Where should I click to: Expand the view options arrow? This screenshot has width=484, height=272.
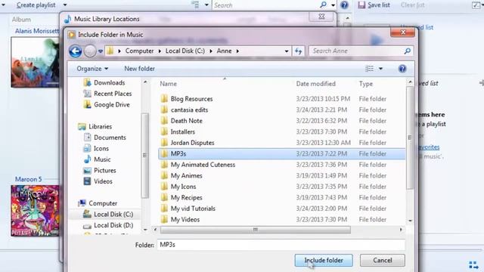coord(380,69)
